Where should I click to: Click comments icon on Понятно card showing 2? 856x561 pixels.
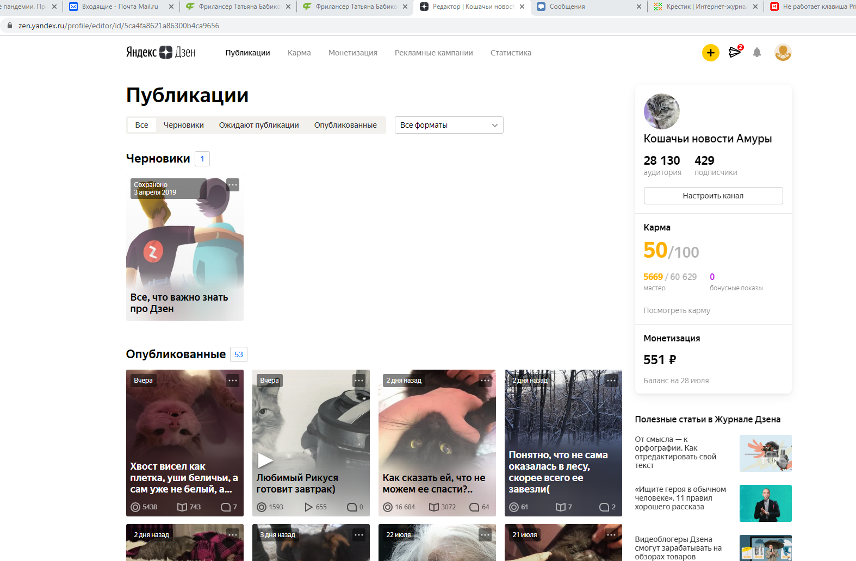pyautogui.click(x=604, y=507)
